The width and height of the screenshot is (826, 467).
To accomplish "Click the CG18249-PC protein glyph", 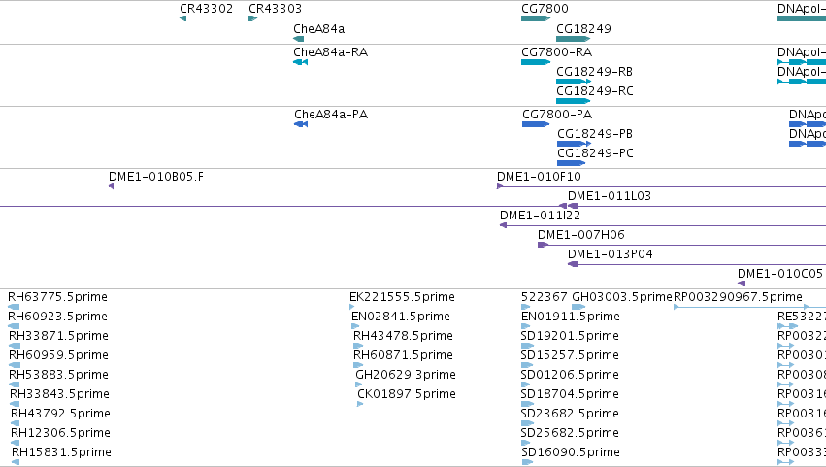I will click(x=571, y=163).
